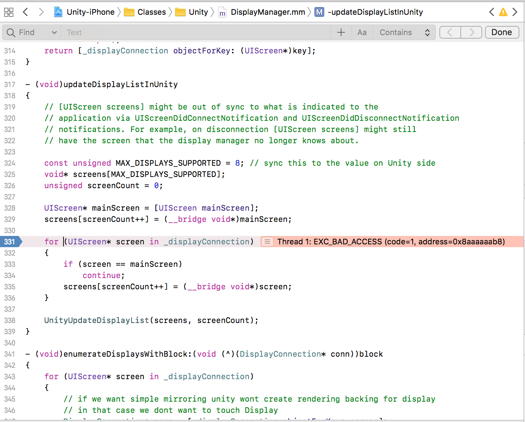Go forward in jump bar history

pyautogui.click(x=41, y=12)
